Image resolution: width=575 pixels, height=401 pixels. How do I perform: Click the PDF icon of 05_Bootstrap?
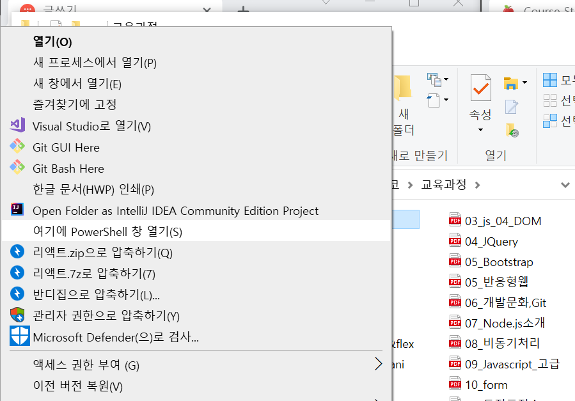pos(455,261)
